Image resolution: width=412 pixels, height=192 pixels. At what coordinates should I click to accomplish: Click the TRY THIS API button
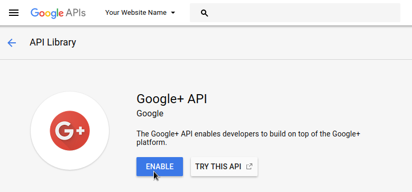tap(224, 167)
